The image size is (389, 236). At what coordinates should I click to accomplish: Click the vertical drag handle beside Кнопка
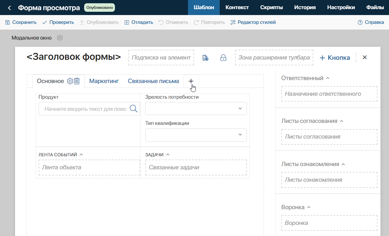click(x=356, y=58)
